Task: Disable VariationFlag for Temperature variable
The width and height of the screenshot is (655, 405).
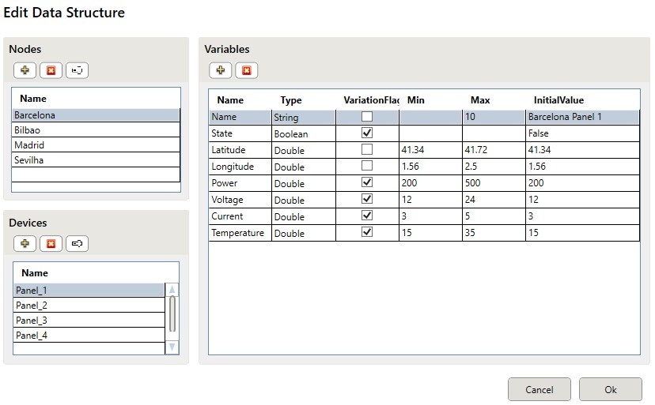Action: [366, 233]
